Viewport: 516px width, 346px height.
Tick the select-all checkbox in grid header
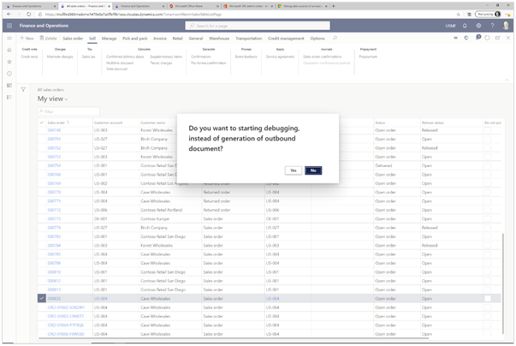42,122
